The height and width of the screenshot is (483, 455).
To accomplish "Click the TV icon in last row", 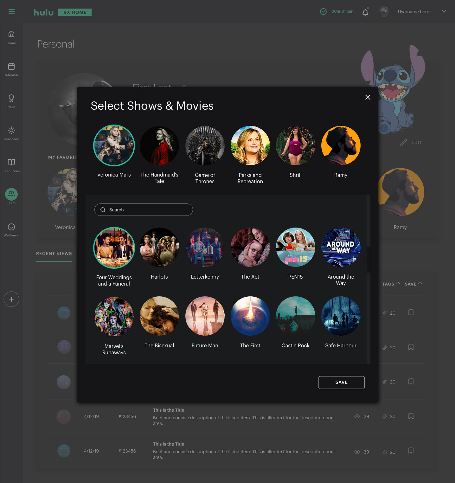I will click(64, 451).
